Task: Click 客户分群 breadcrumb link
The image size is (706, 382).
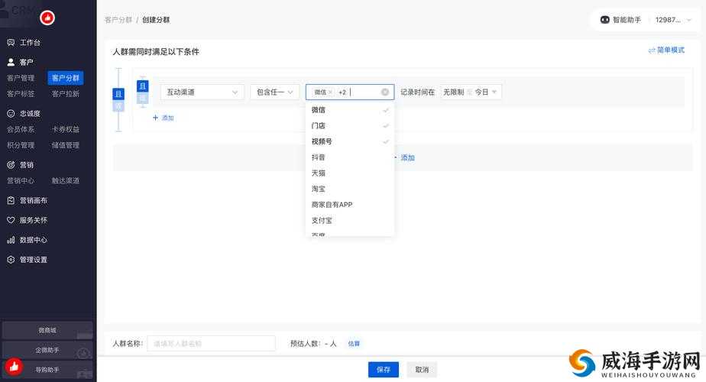Action: (x=118, y=20)
